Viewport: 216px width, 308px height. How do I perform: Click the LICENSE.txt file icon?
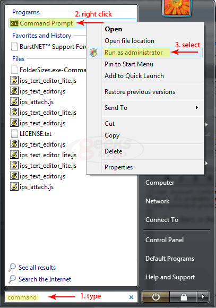click(x=14, y=134)
